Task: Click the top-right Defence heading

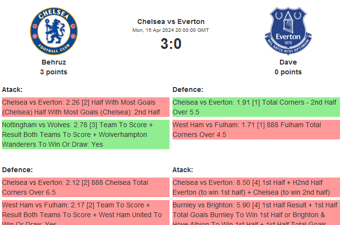Action: coord(188,90)
